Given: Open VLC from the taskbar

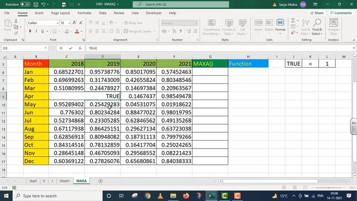Looking at the screenshot, I should click(x=160, y=196).
